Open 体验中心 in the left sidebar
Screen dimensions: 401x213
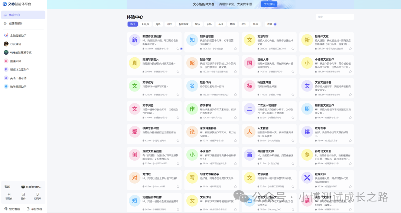(23, 15)
